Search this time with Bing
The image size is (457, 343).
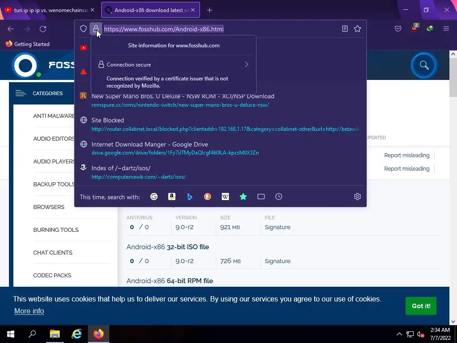(190, 197)
